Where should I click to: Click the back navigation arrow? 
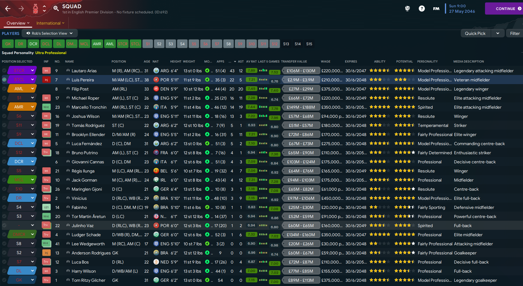tap(8, 9)
